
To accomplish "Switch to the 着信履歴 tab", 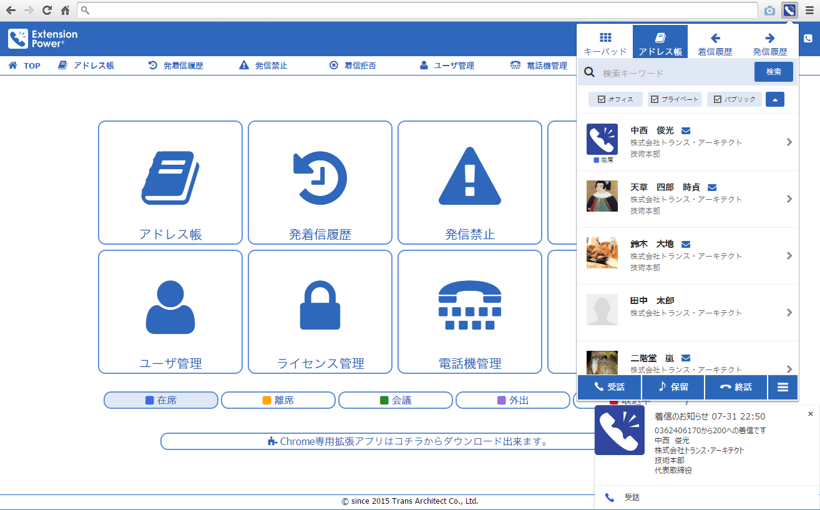I will click(715, 42).
